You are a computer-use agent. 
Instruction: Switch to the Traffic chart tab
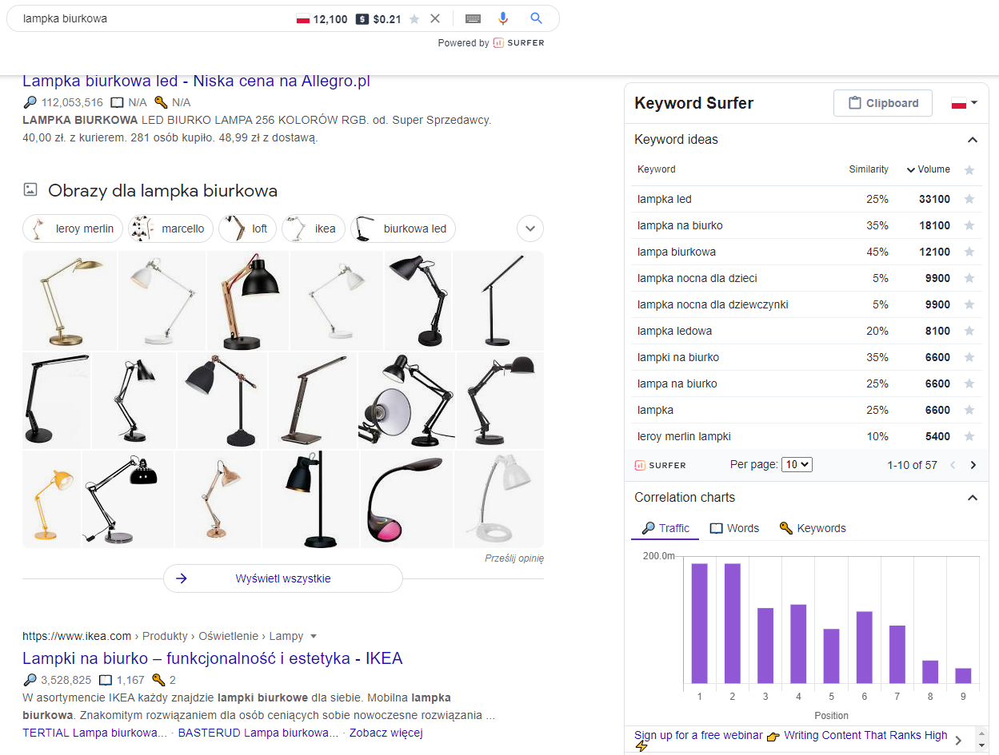665,528
